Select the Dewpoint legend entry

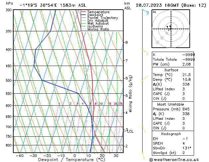click(x=96, y=15)
